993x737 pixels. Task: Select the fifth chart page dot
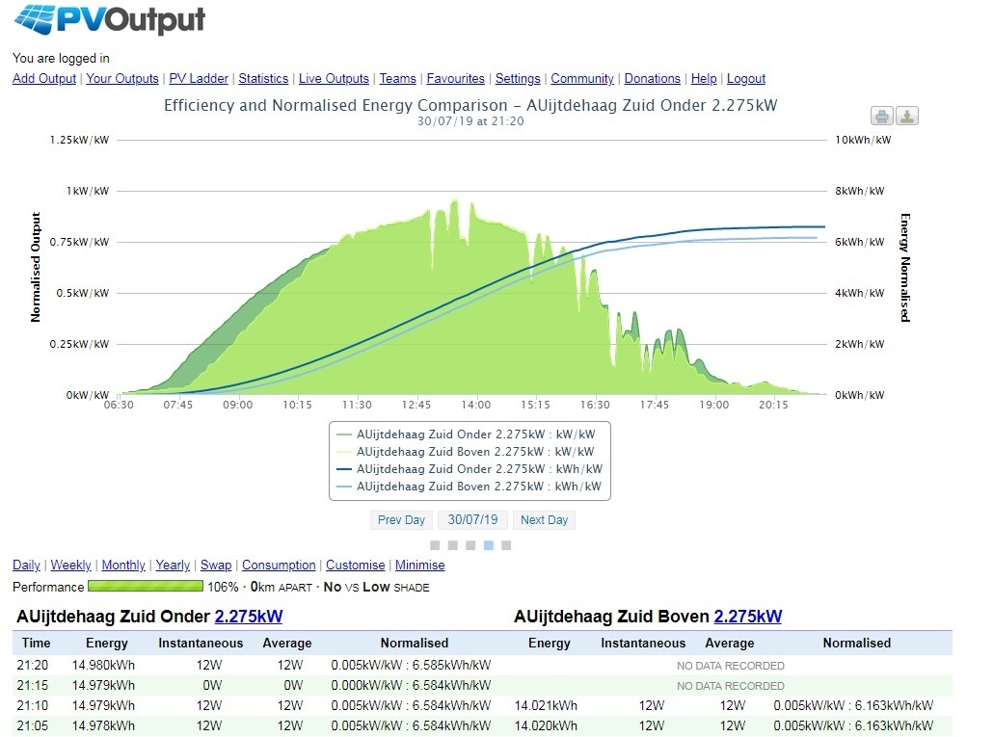pyautogui.click(x=506, y=545)
